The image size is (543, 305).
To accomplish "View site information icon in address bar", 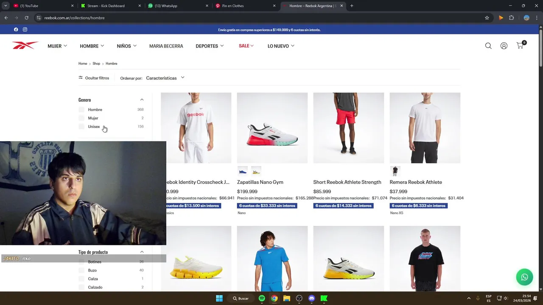I will coord(39,18).
